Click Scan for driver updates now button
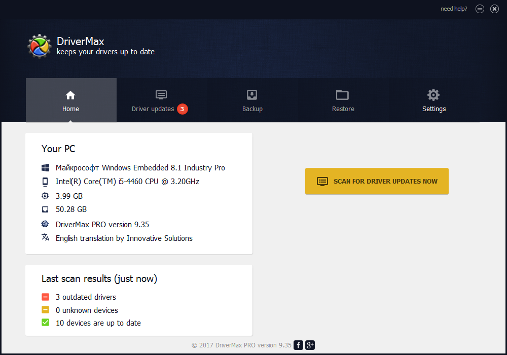Screen dimensions: 507x355 [377, 182]
